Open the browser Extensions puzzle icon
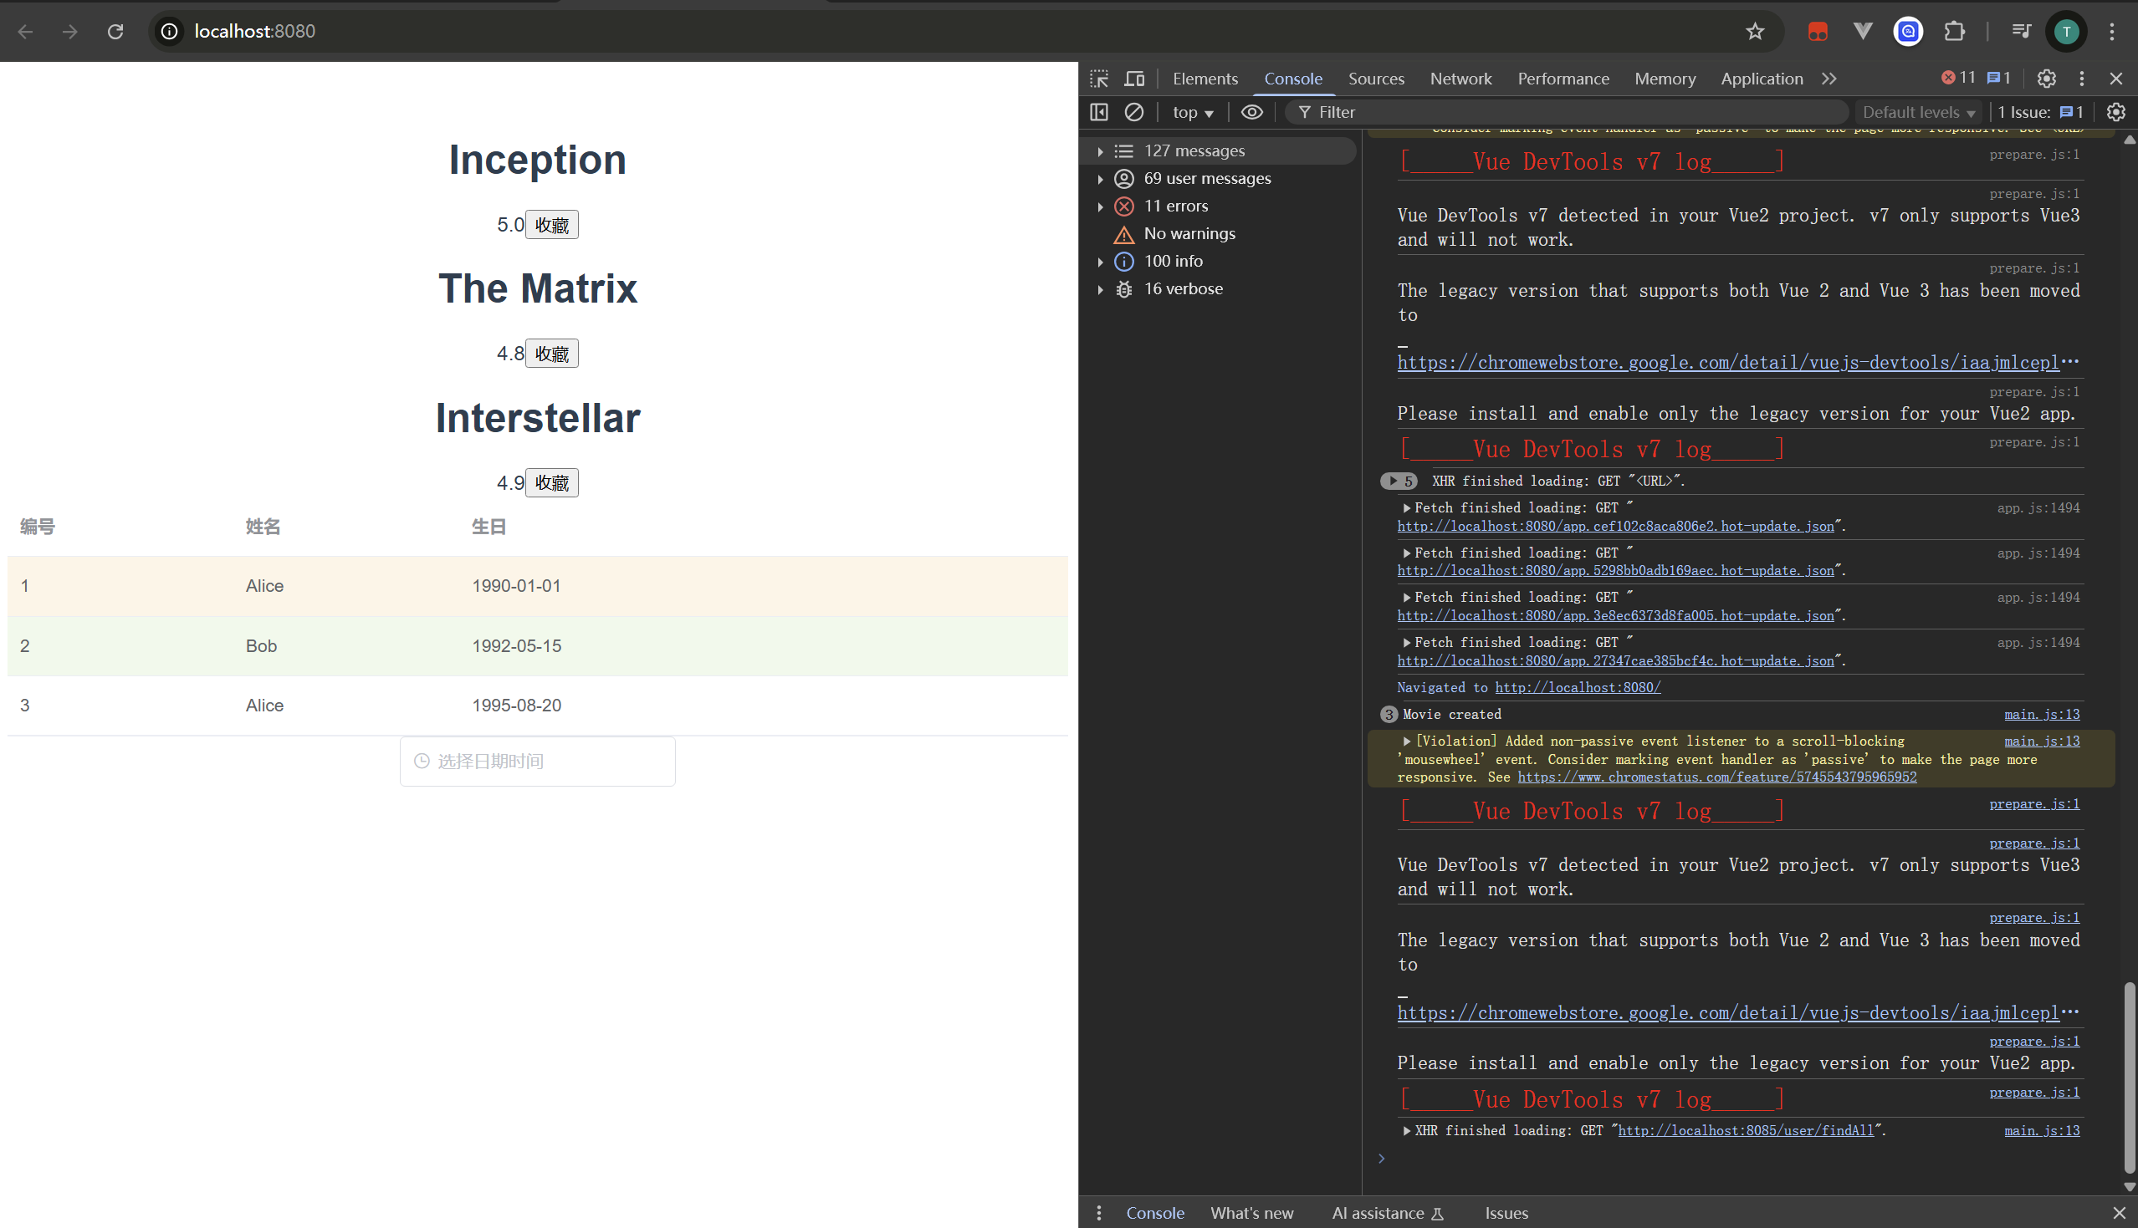This screenshot has height=1228, width=2138. click(1954, 31)
